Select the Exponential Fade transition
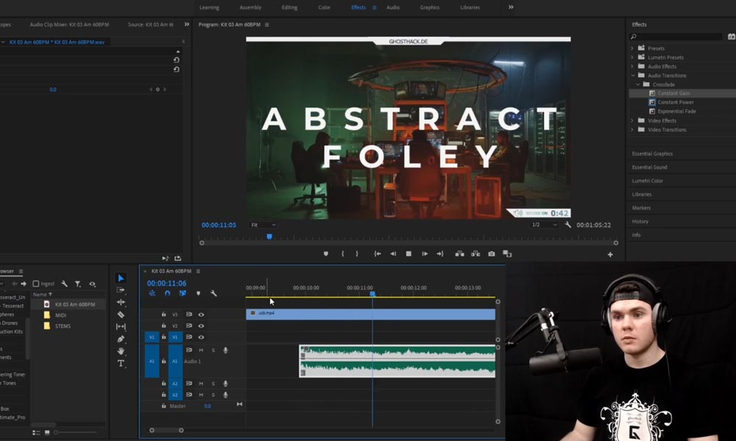 (676, 111)
